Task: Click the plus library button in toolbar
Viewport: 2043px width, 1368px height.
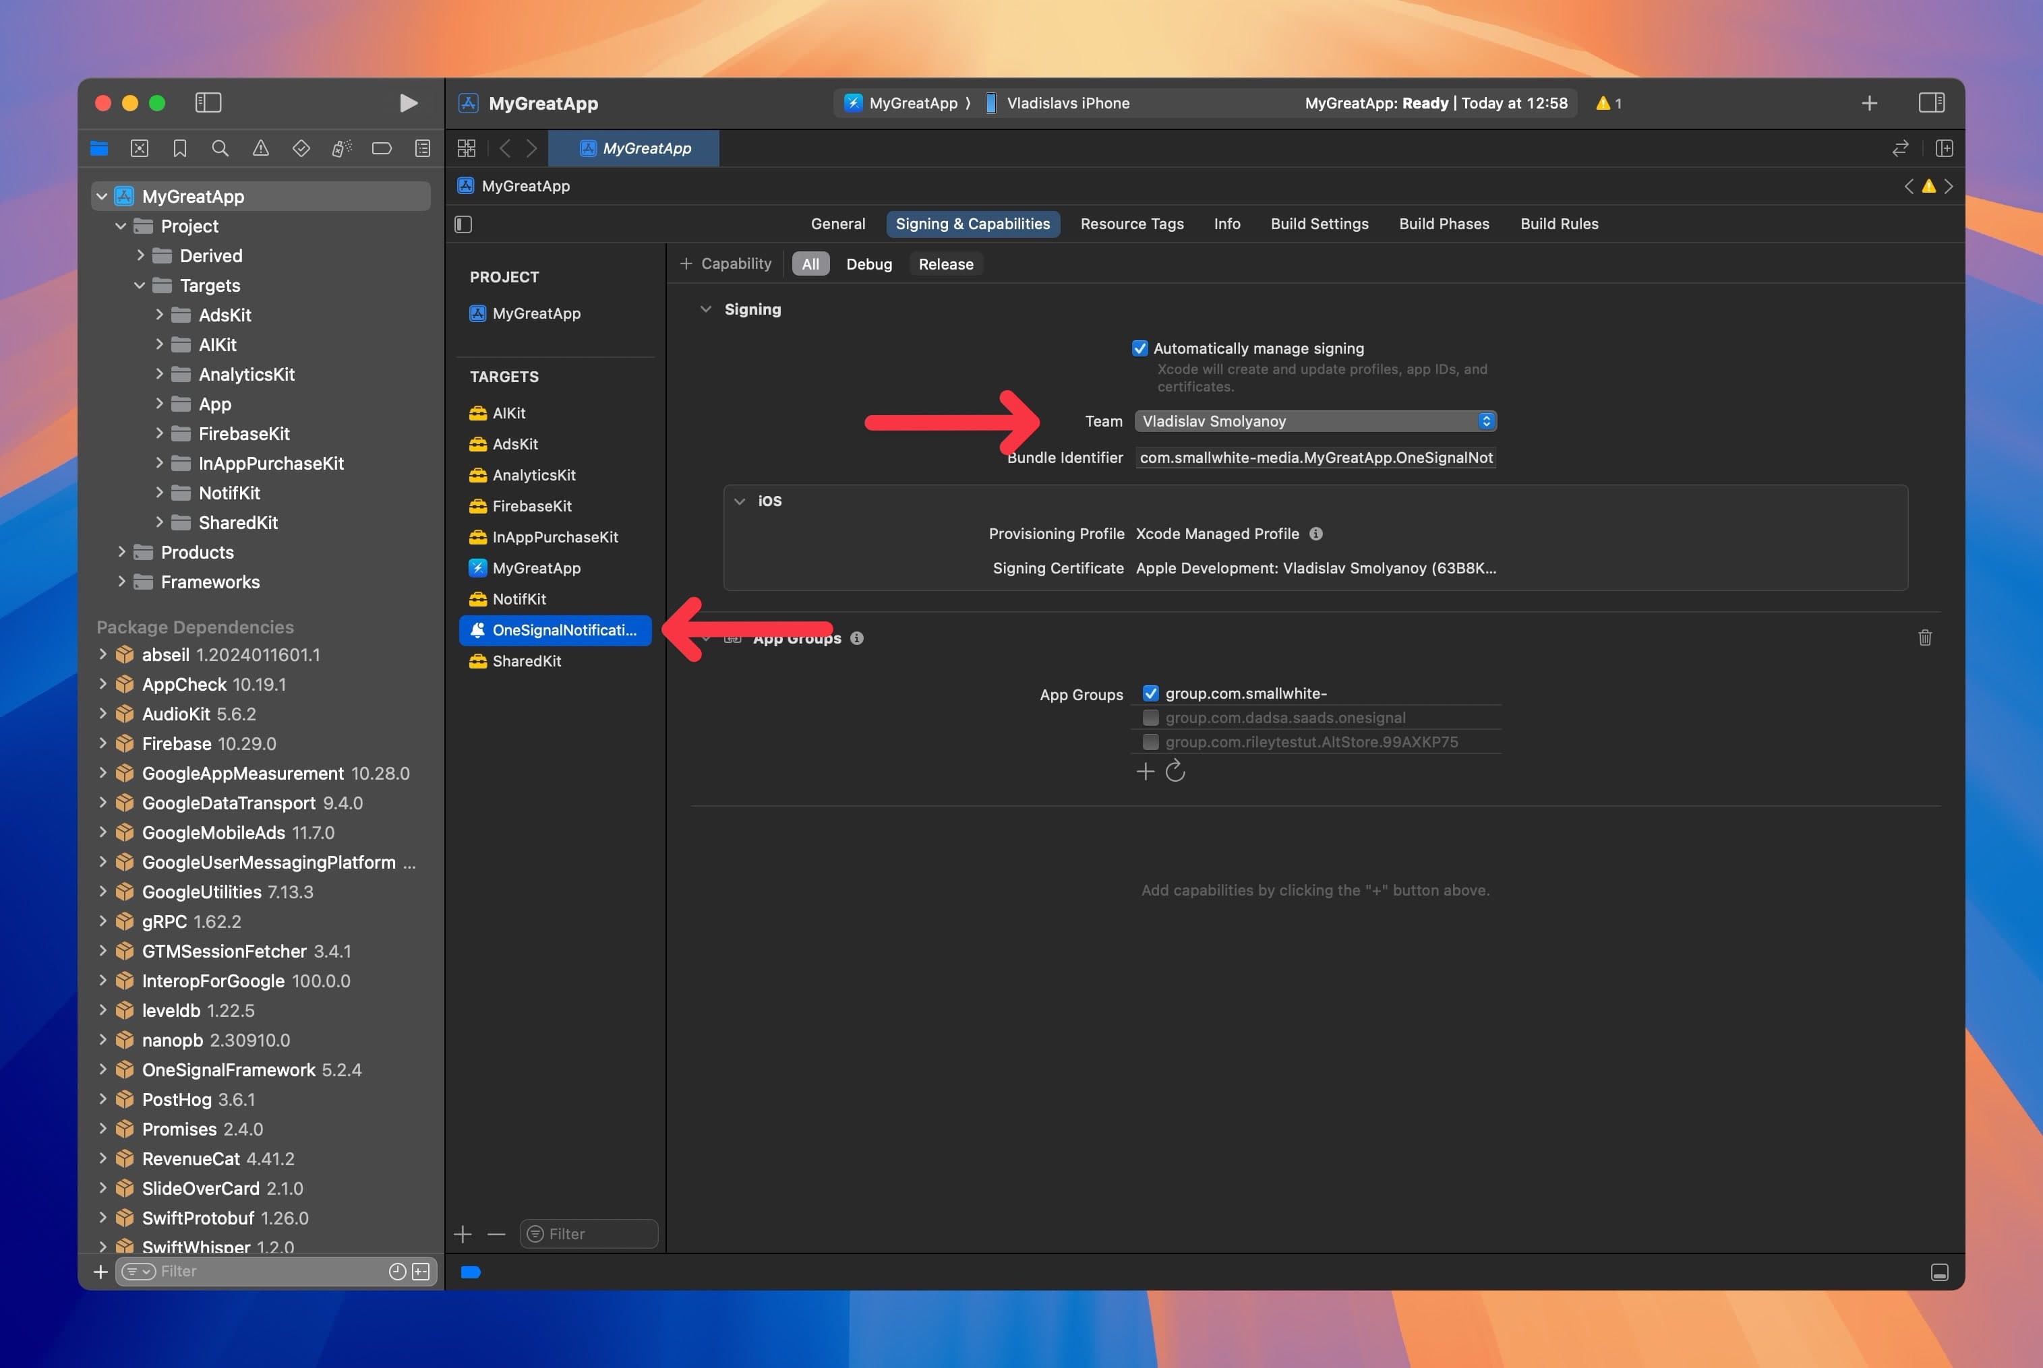Action: point(1869,103)
